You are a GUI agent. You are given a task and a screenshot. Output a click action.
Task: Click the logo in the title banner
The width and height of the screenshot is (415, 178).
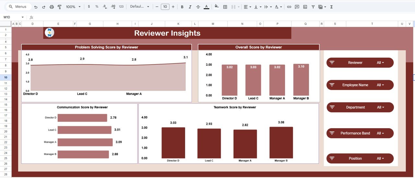pos(49,33)
